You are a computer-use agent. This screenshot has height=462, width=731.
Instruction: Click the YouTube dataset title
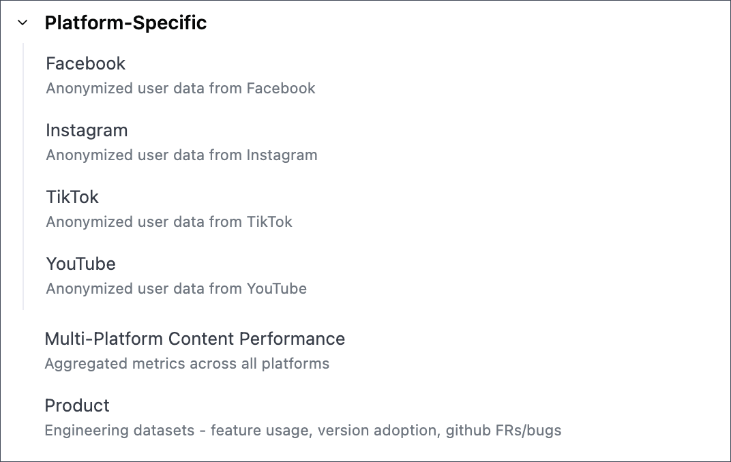pos(80,264)
